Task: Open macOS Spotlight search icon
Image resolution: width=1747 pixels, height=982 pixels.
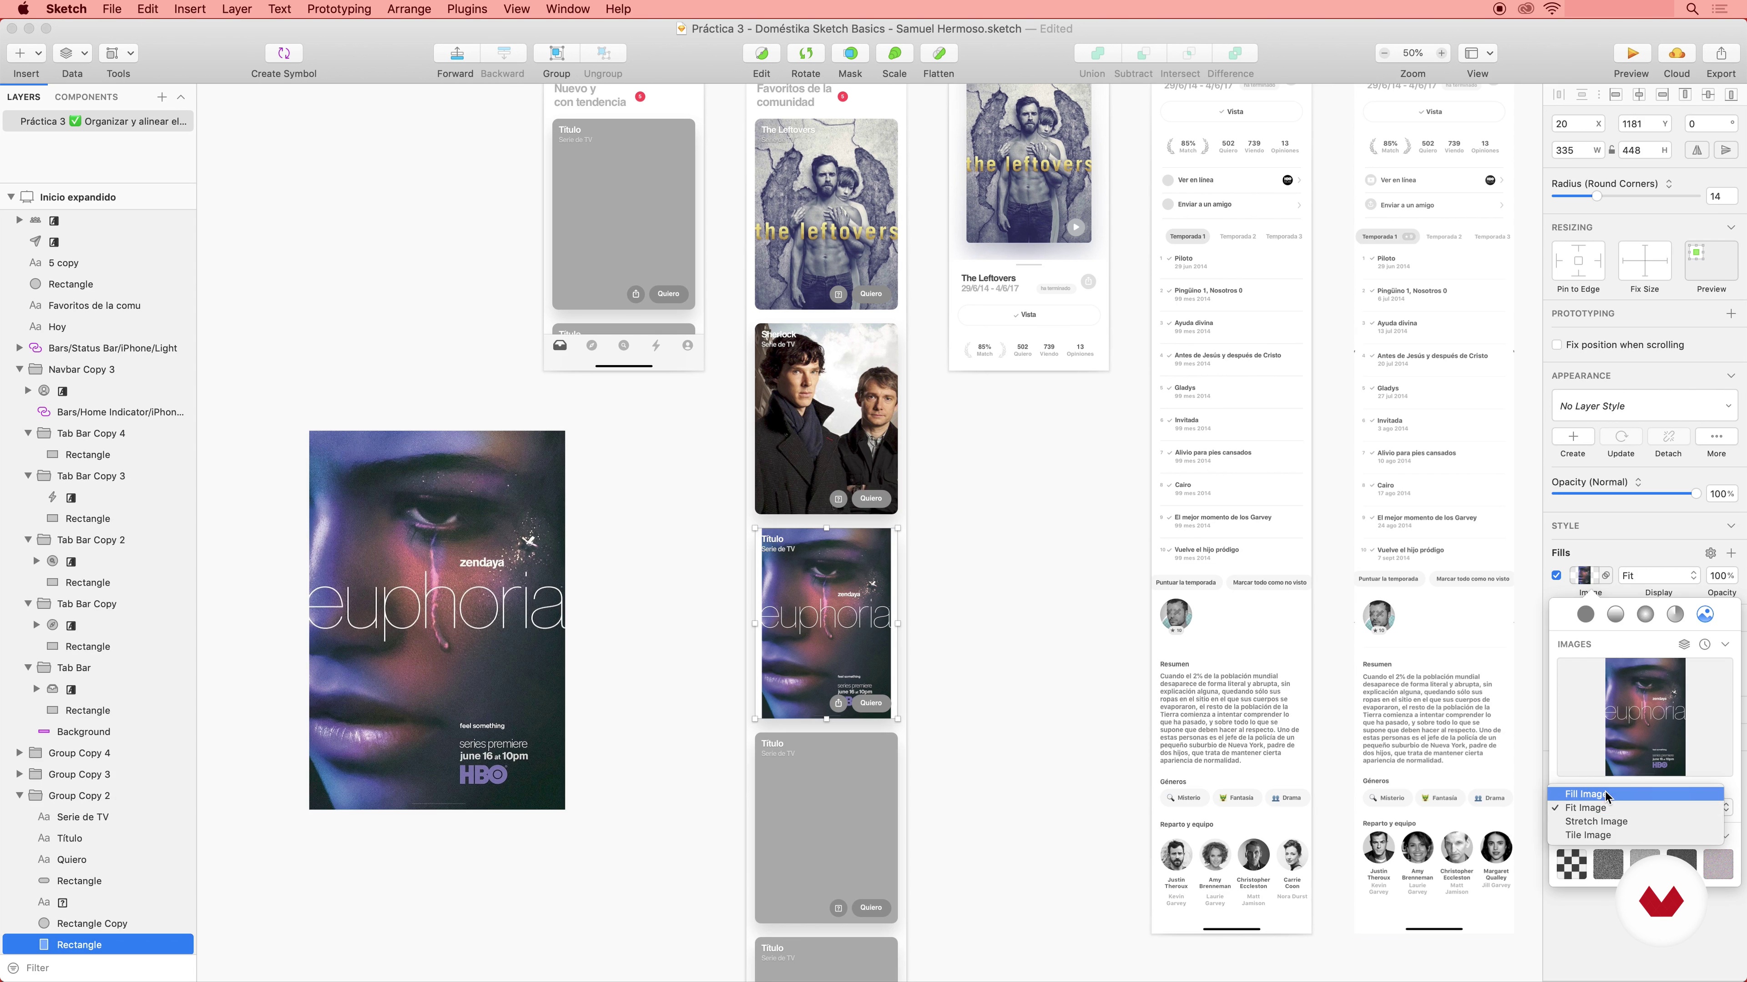Action: click(1692, 9)
